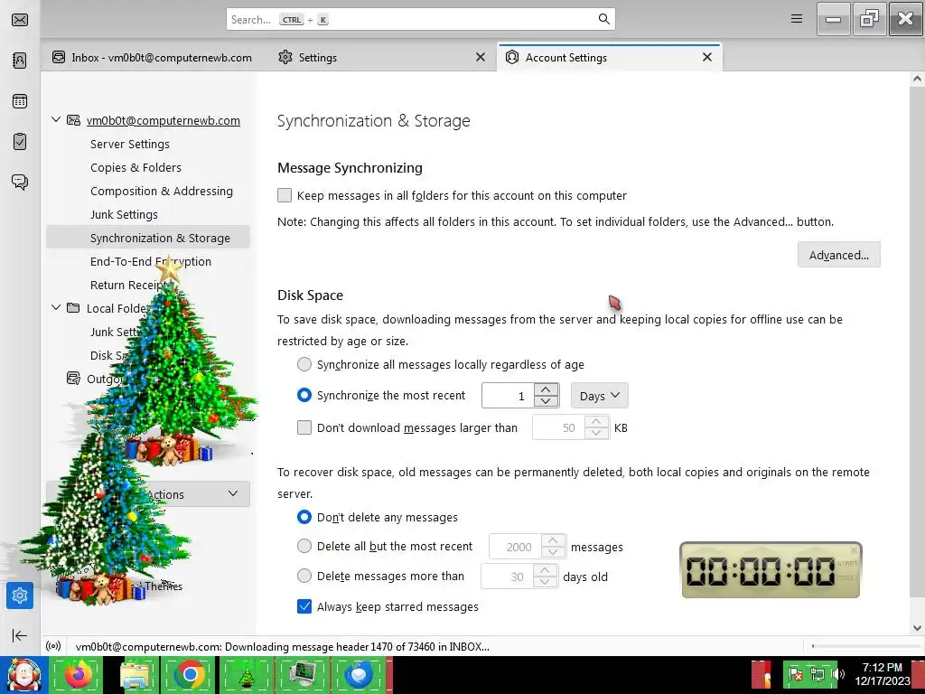Increase the synchronize recent days value
This screenshot has width=925, height=694.
[x=546, y=389]
